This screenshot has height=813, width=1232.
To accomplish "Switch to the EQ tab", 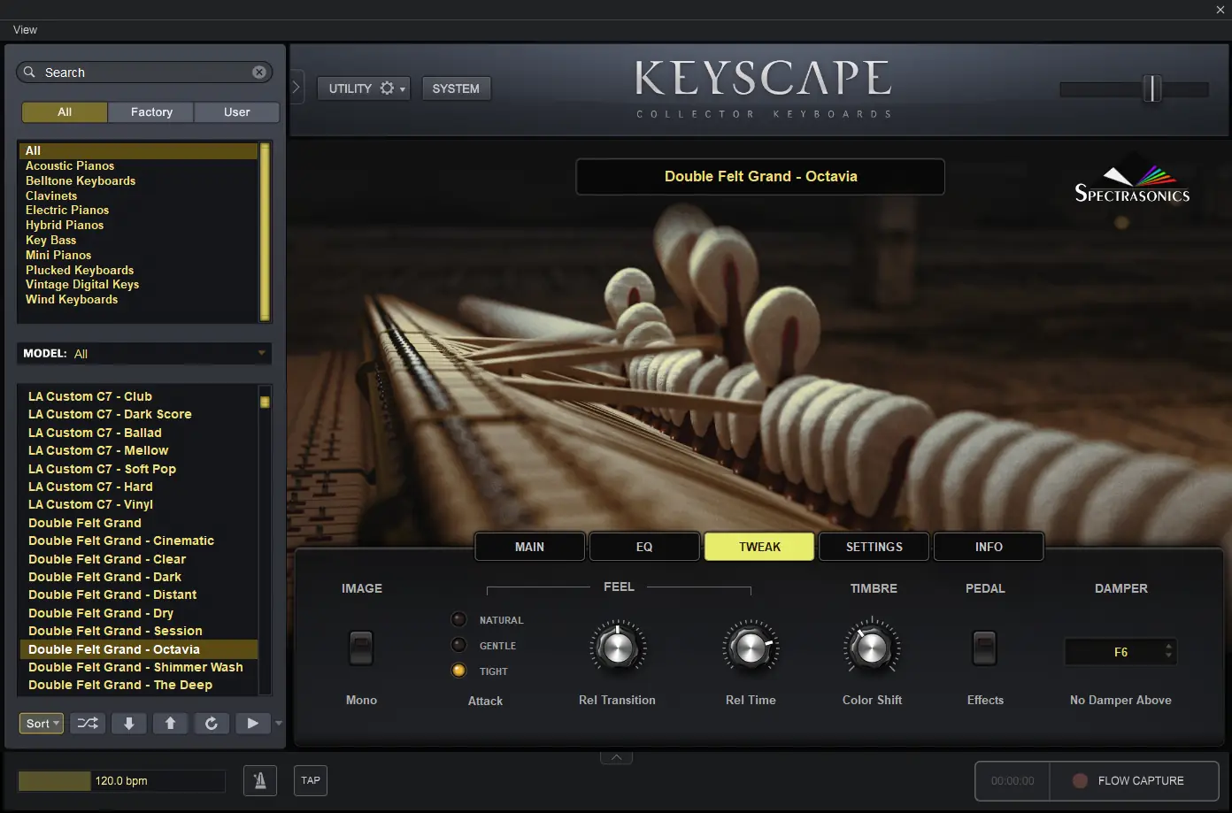I will click(644, 547).
